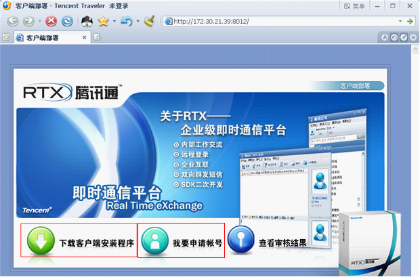Expand the undo arrow dropdown
The image size is (420, 277).
(138, 21)
